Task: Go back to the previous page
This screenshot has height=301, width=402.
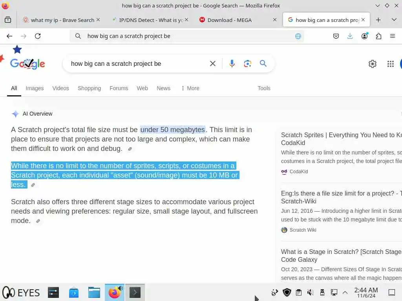Action: [9, 36]
